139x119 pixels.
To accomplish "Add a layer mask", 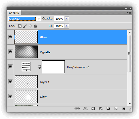I will [x=93, y=108].
